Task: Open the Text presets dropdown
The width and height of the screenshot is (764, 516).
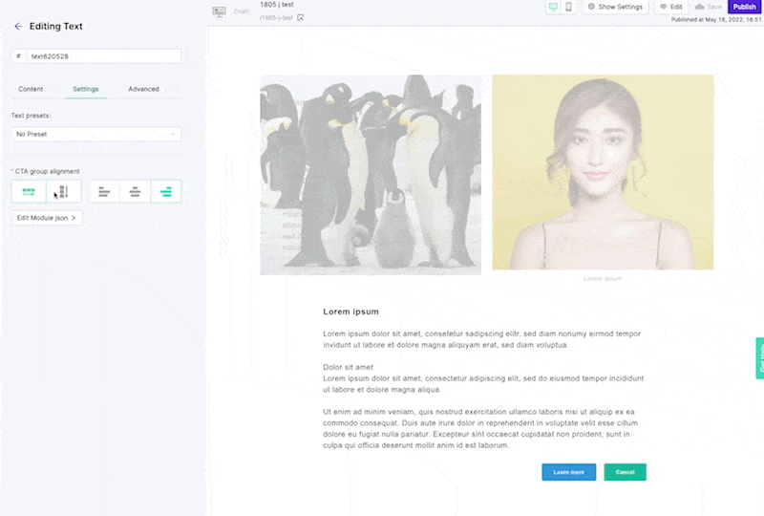Action: point(95,135)
